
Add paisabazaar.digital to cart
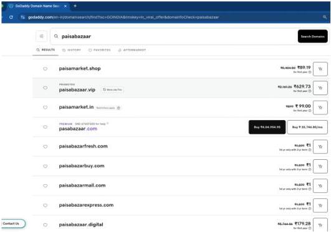(320, 225)
